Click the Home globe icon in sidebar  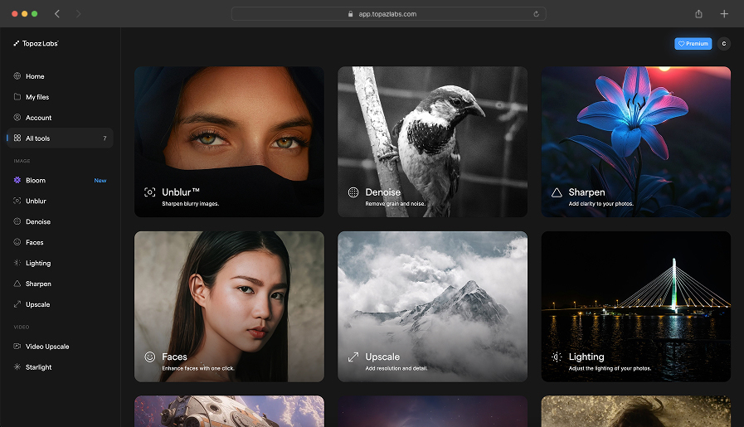pyautogui.click(x=17, y=76)
